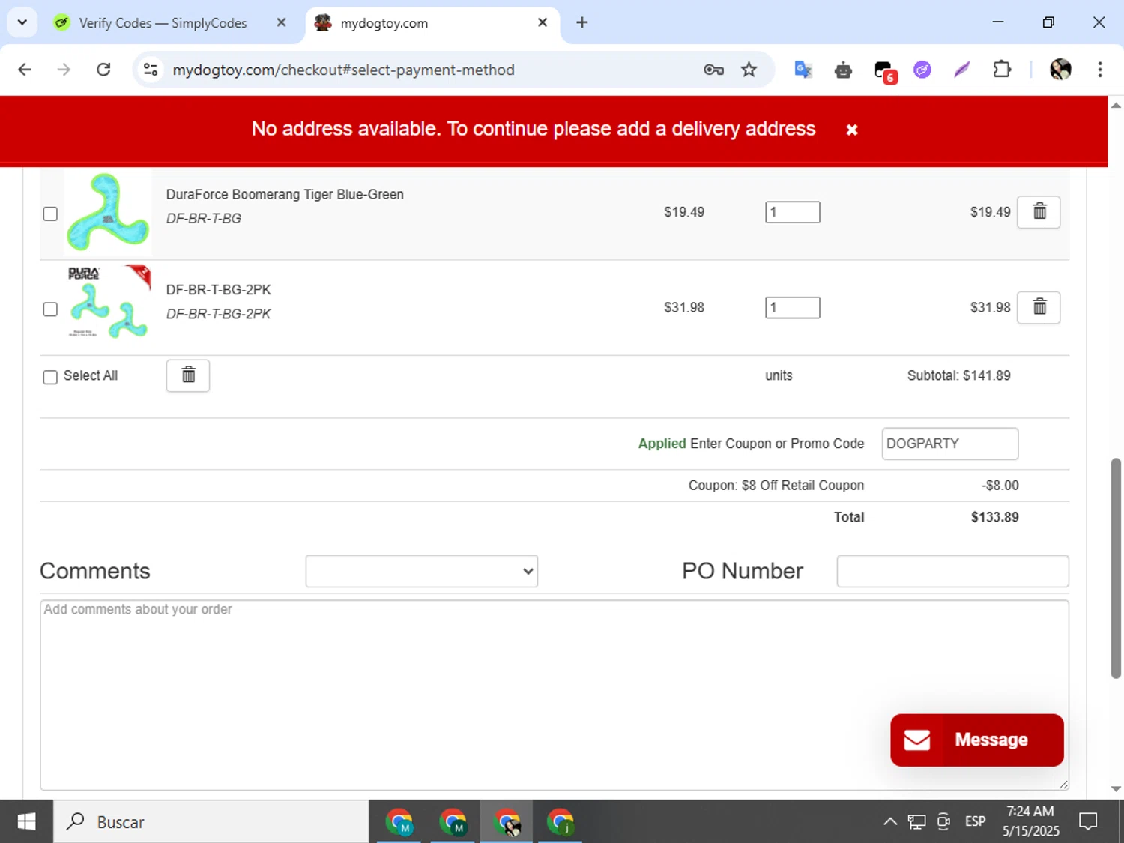Open a new browser tab
Image resolution: width=1124 pixels, height=843 pixels.
click(581, 22)
